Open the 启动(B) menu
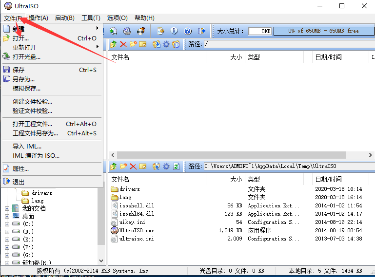 click(x=64, y=18)
